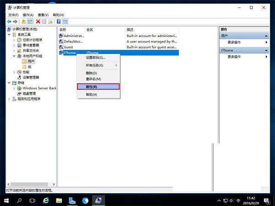Viewport: 275px width, 206px height.
Task: Choose 帮助(H) in the context menu
Action: tap(99, 94)
